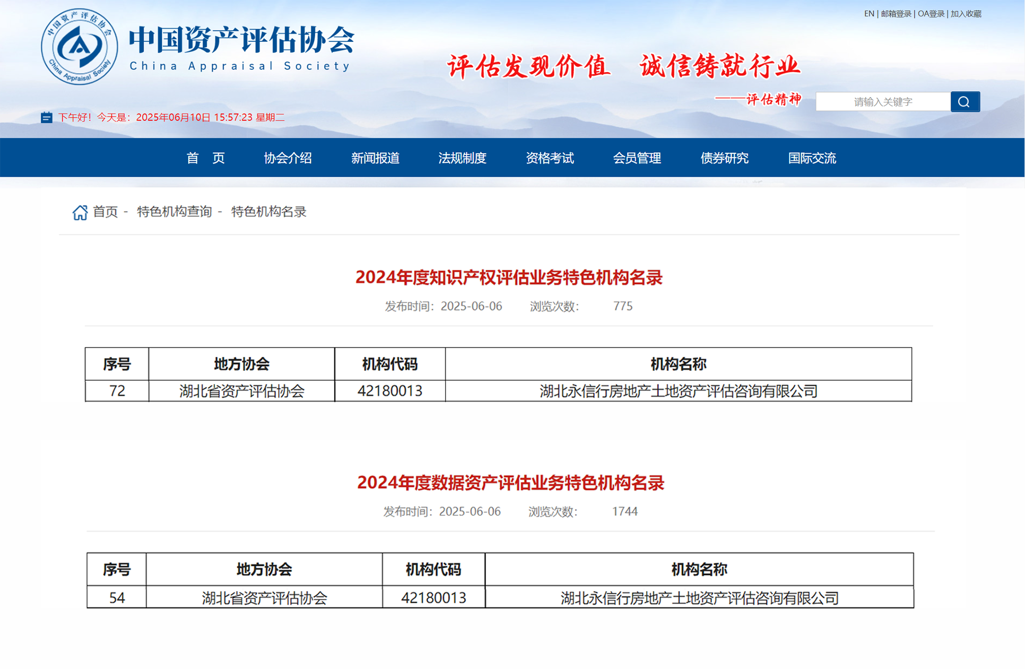
Task: Open the 协会介绍 navigation item
Action: 288,158
